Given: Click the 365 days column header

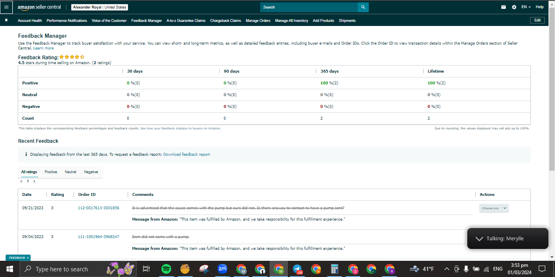Looking at the screenshot, I should 329,71.
